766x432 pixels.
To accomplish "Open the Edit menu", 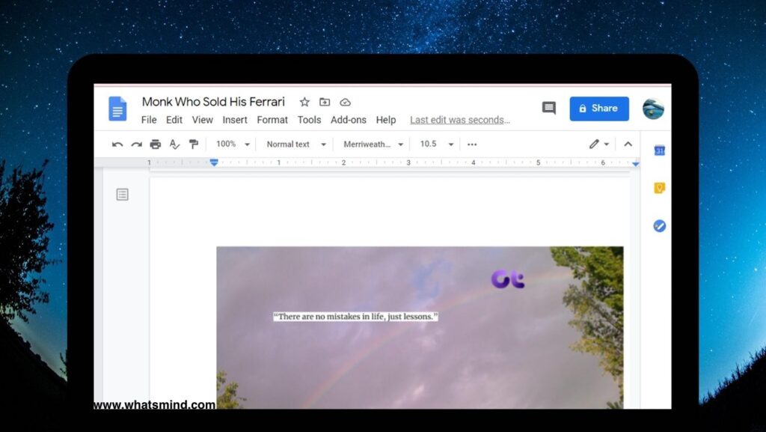I will pyautogui.click(x=174, y=121).
